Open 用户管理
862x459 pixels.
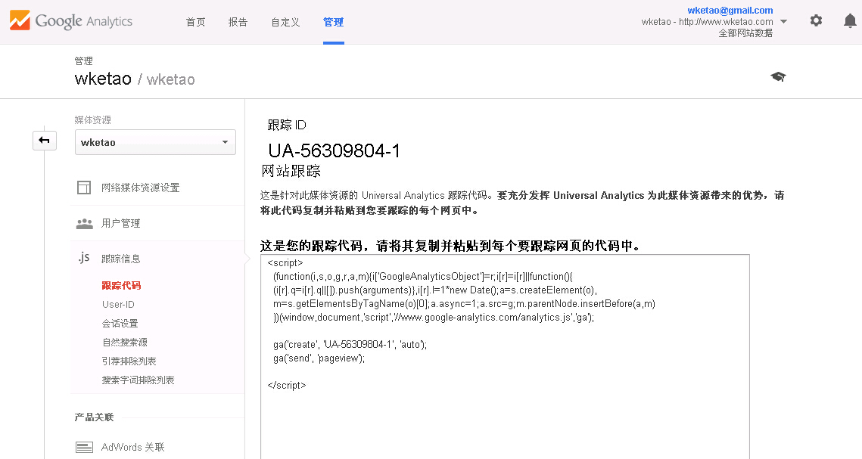(120, 224)
